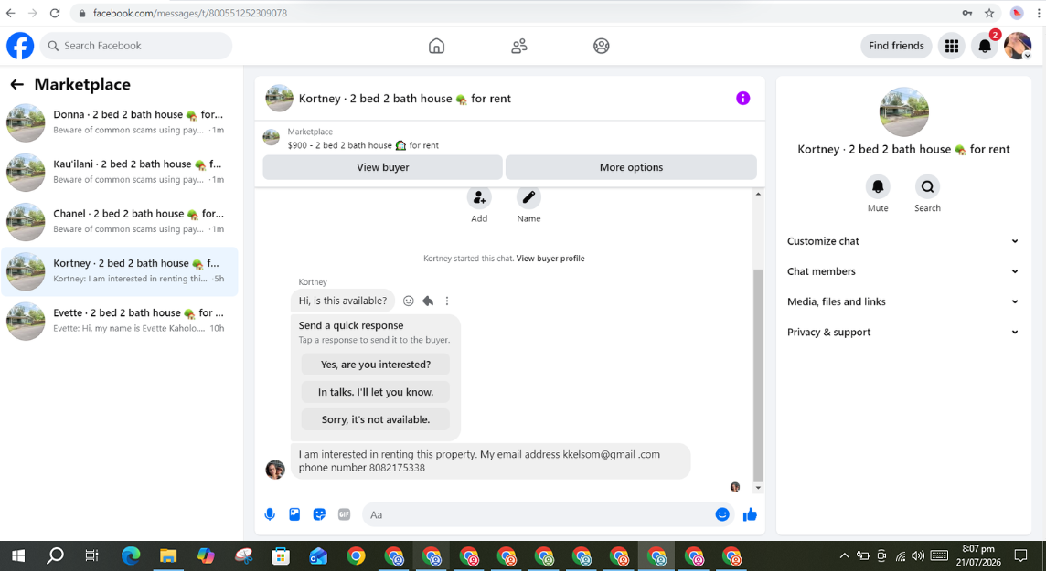Search in conversation magnifier icon
The height and width of the screenshot is (571, 1046).
click(x=927, y=187)
